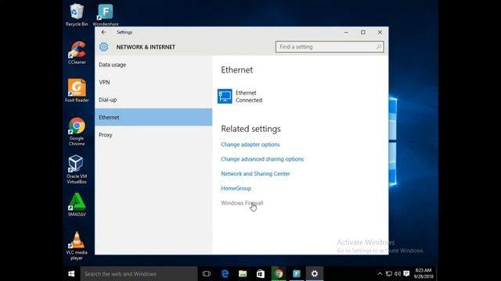
Task: Click the volume speaker tray icon
Action: click(398, 274)
